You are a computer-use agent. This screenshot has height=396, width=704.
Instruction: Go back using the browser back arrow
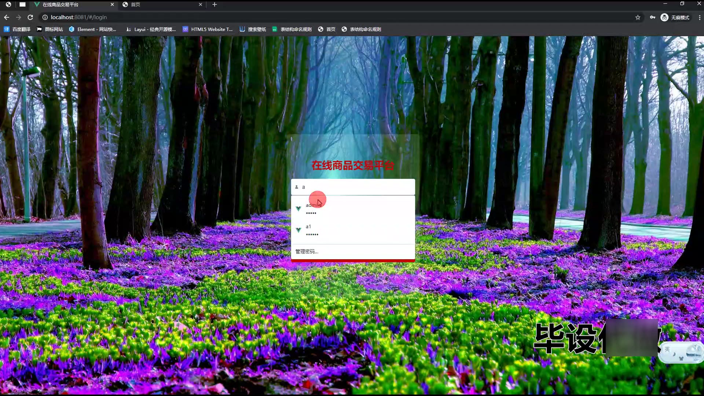click(7, 17)
